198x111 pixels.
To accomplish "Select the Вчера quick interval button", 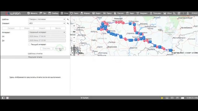I will coord(27,28).
